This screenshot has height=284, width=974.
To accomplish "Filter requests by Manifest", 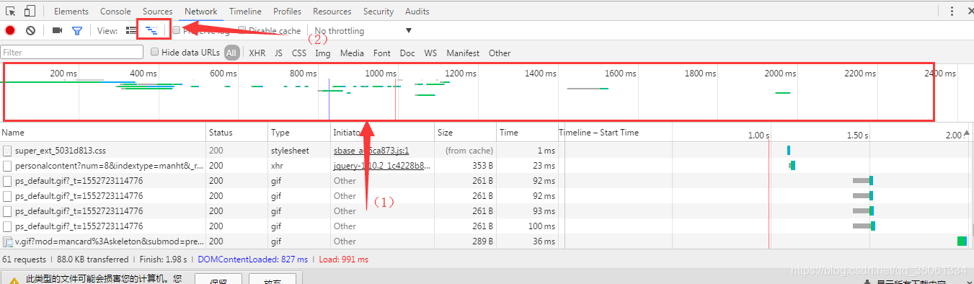I will [463, 53].
